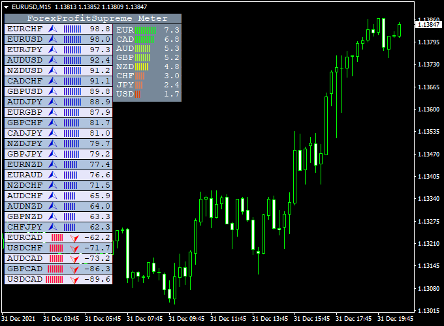444x326 pixels.
Task: Click the red down arrow on AUDCAD row
Action: point(74,259)
